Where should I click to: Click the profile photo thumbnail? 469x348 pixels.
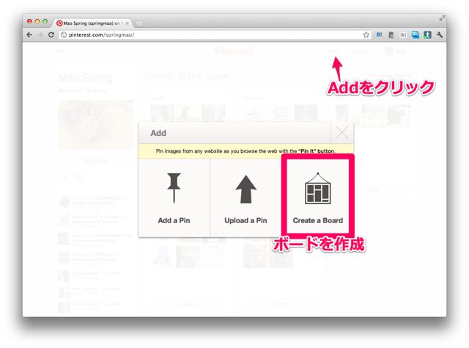pyautogui.click(x=95, y=124)
